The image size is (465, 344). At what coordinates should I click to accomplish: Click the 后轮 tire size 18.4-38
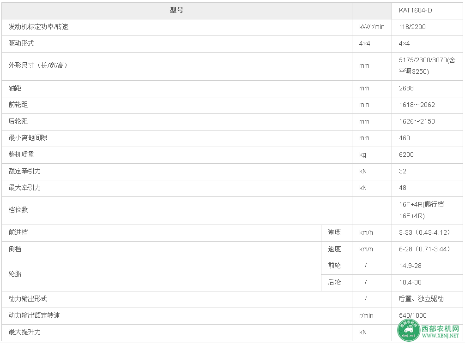coord(410,282)
